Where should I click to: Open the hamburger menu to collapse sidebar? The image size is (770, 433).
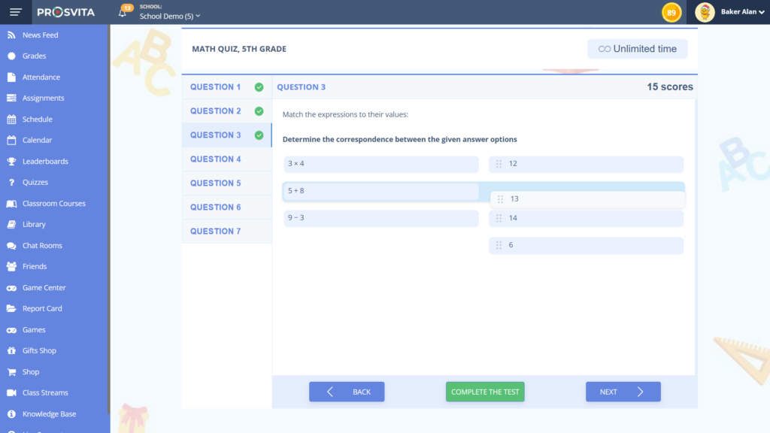coord(15,11)
